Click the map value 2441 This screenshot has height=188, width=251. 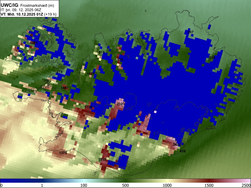click(177, 145)
